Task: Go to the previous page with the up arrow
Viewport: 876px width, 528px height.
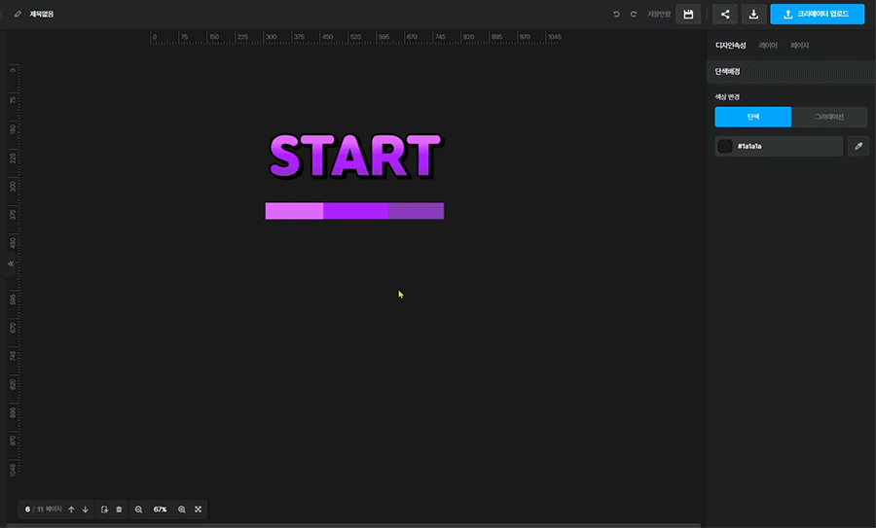Action: [x=71, y=510]
